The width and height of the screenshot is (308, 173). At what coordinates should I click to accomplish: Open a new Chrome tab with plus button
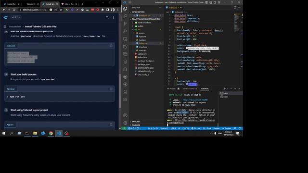pyautogui.click(x=82, y=4)
